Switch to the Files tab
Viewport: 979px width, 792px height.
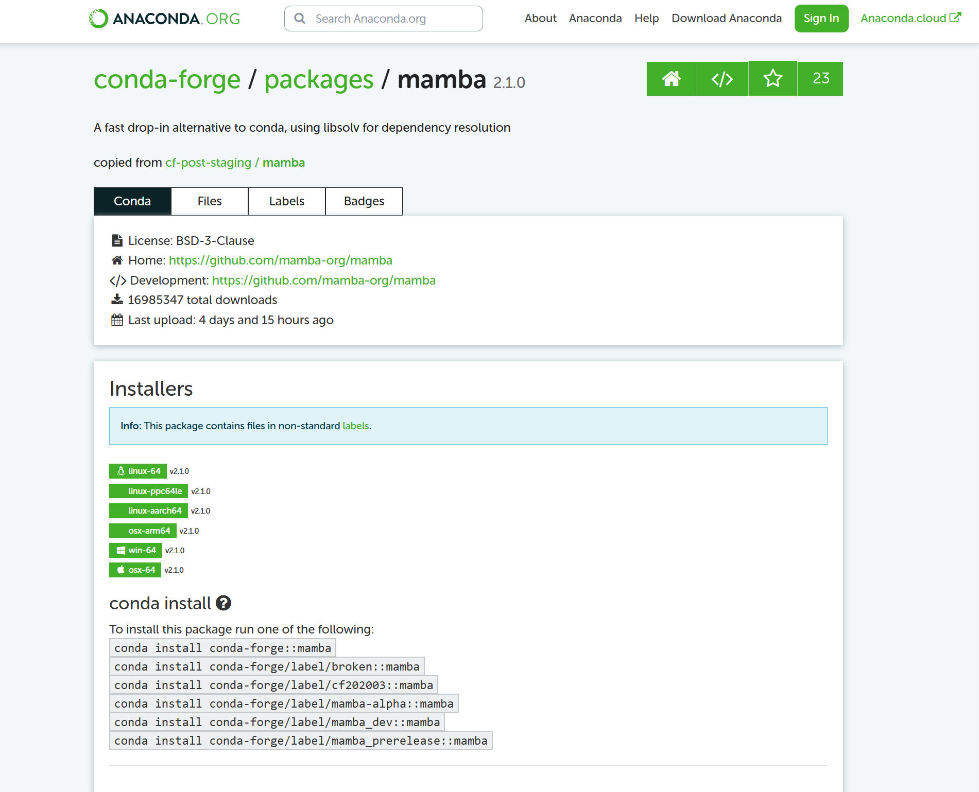[209, 201]
